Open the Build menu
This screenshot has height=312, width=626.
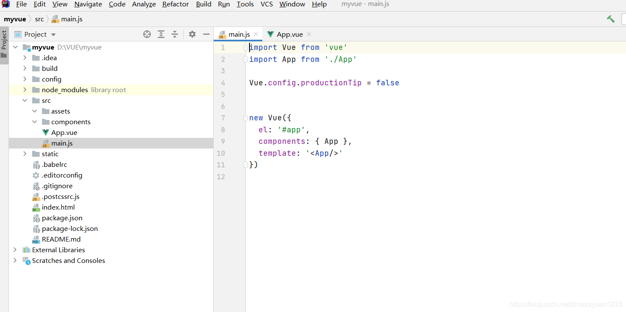(x=204, y=4)
